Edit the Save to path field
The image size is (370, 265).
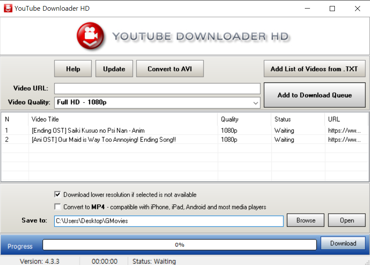169,221
